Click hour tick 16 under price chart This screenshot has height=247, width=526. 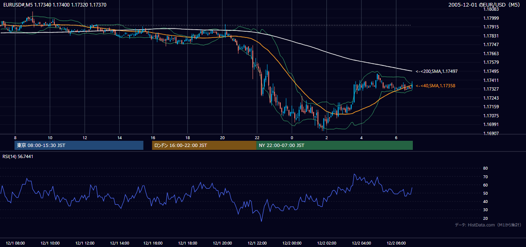coord(153,137)
